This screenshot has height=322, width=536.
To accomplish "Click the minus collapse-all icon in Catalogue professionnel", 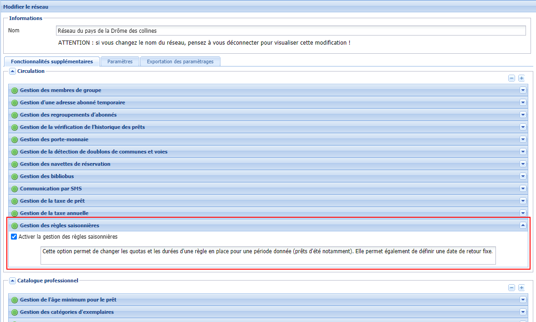I will tap(511, 288).
